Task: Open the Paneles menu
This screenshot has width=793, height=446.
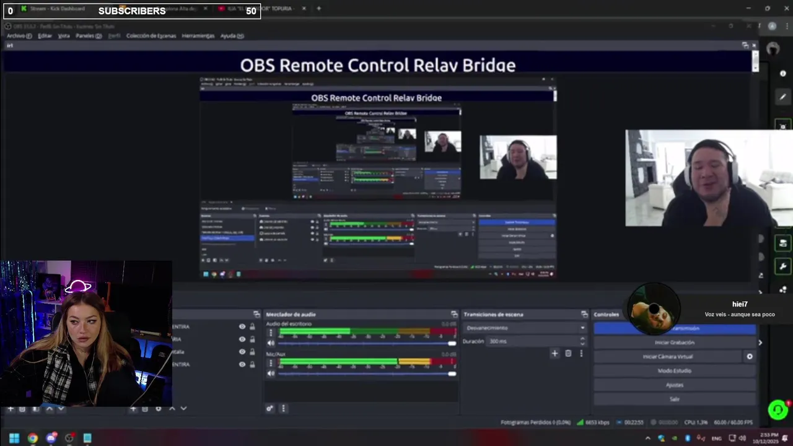Action: pos(89,36)
